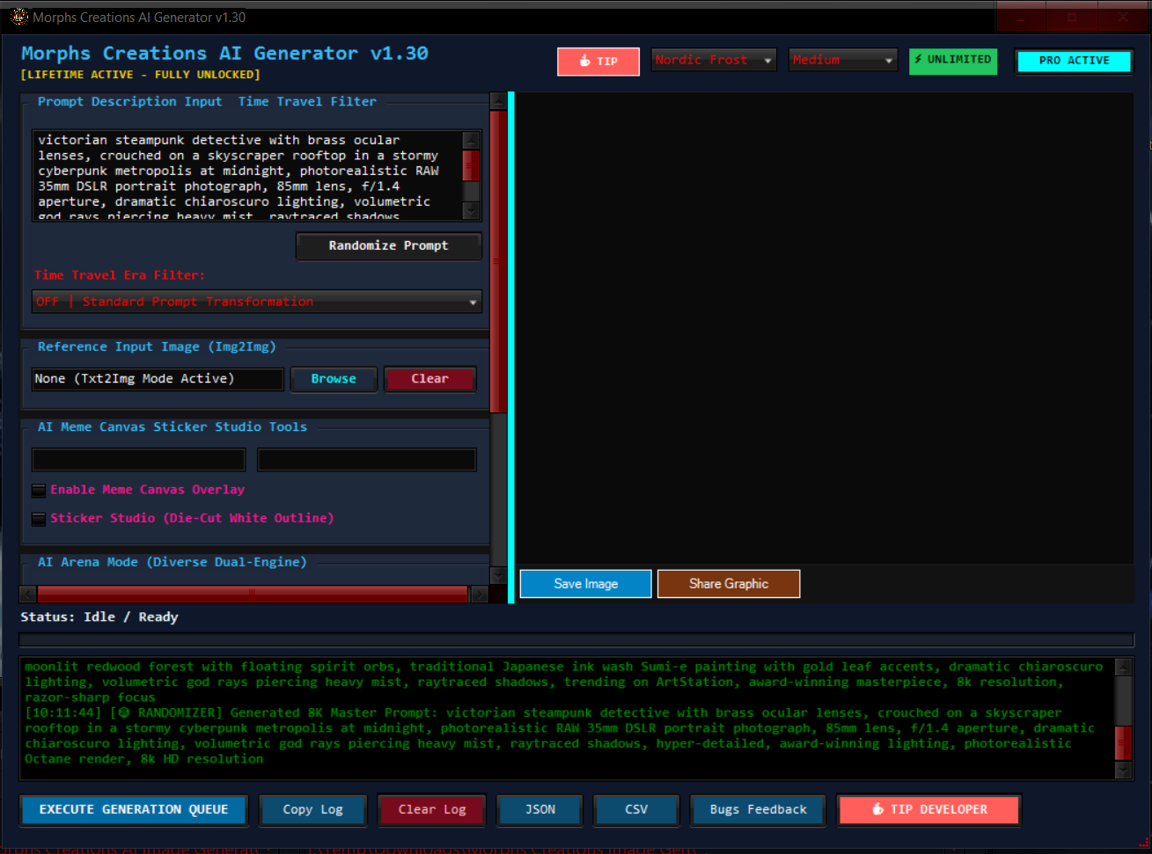This screenshot has height=854, width=1152.
Task: Click the generation progress bar
Action: point(576,640)
